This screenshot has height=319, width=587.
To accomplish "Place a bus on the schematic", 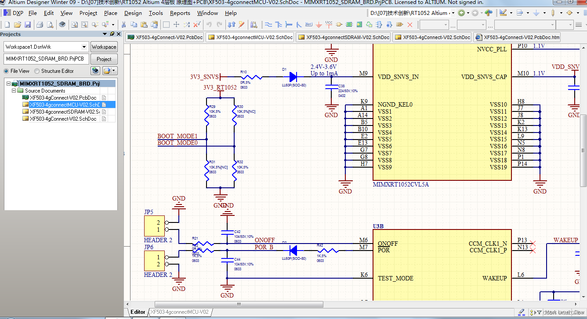I will [x=279, y=24].
